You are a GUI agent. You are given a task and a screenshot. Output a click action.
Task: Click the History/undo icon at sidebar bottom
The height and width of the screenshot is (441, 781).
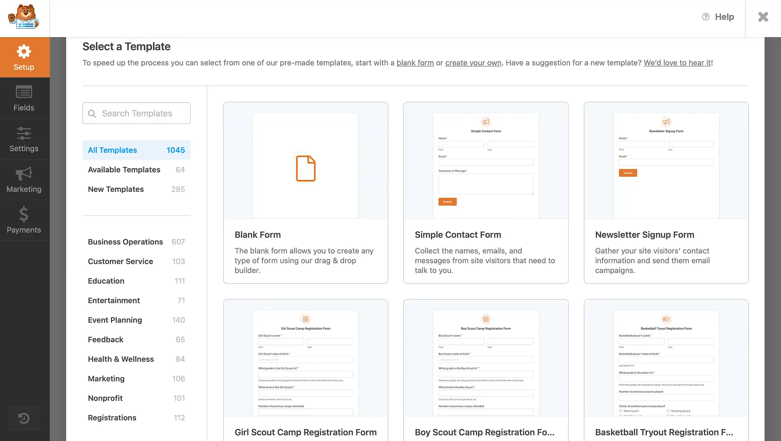click(23, 418)
